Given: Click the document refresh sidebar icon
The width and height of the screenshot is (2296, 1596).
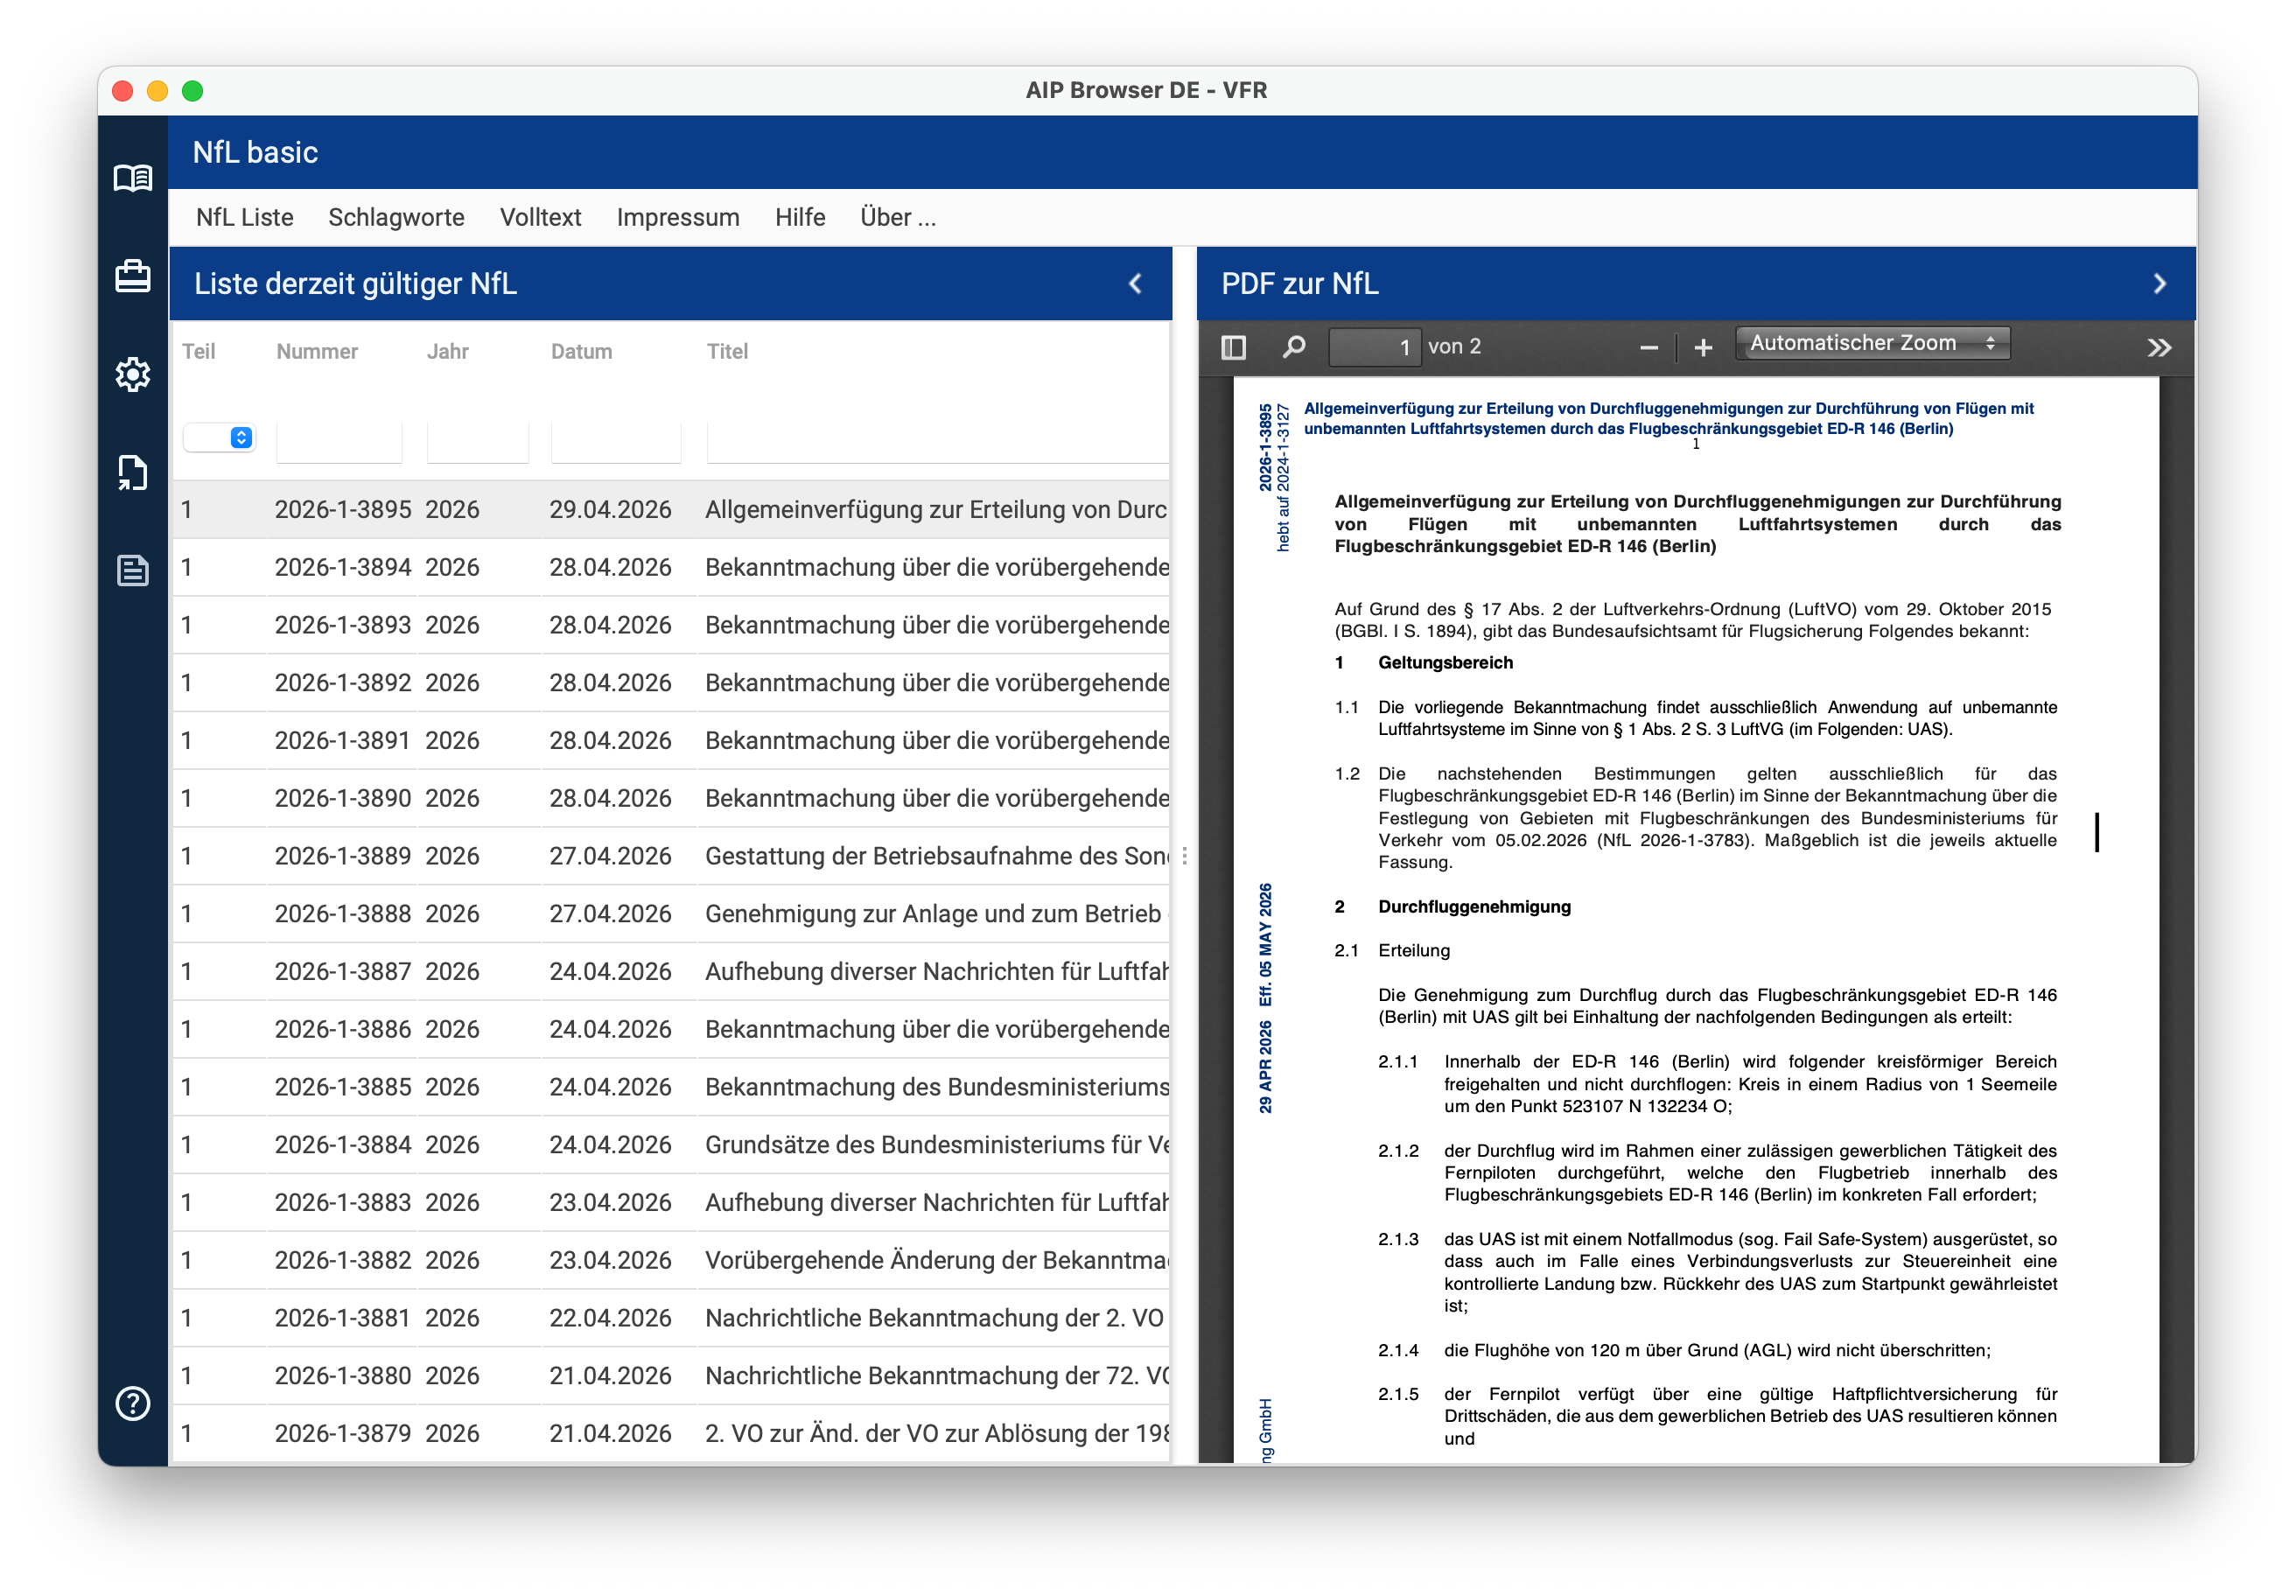Looking at the screenshot, I should pos(133,472).
